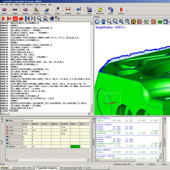The width and height of the screenshot is (170, 170).
Task: Stop program with red square button
Action: [15, 19]
